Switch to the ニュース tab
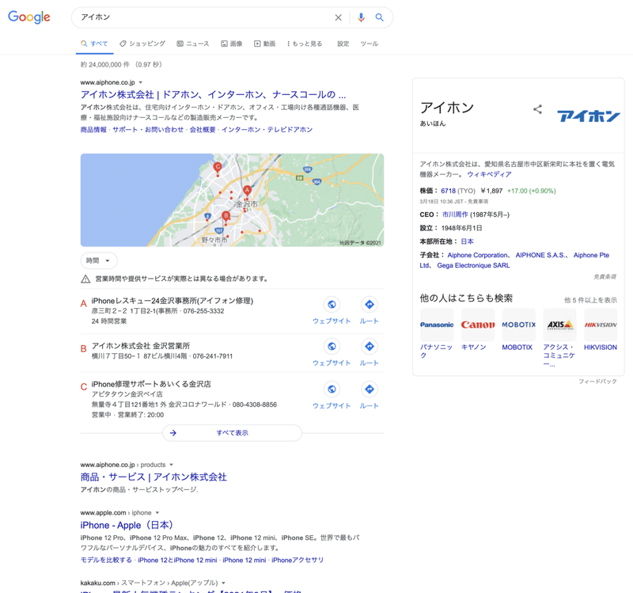Screen dimensions: 633x593 pyautogui.click(x=193, y=44)
